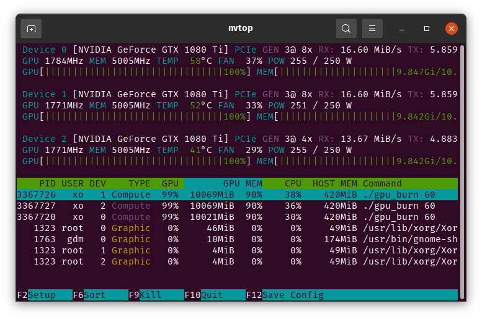Click the TYPE column header
This screenshot has height=319, width=482.
(x=139, y=183)
